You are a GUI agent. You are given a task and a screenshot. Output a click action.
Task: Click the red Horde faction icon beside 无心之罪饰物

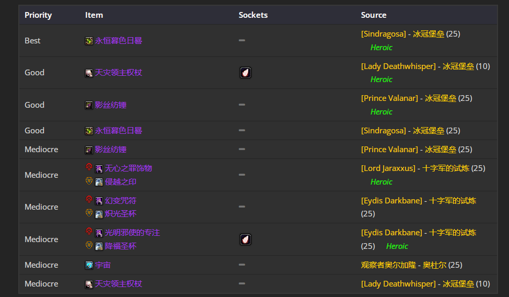tap(89, 168)
